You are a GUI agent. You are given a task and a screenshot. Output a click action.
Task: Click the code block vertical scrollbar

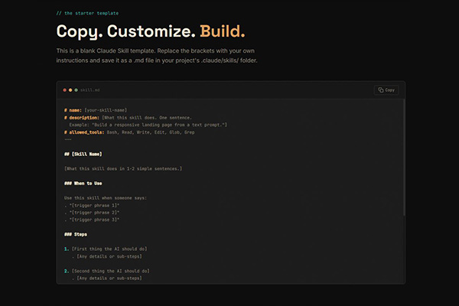404,158
